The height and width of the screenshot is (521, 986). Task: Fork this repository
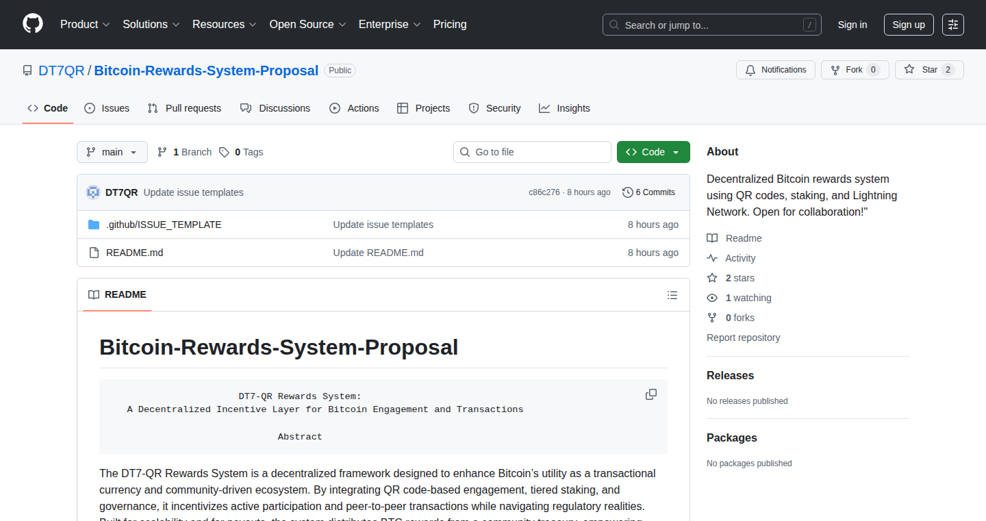855,70
